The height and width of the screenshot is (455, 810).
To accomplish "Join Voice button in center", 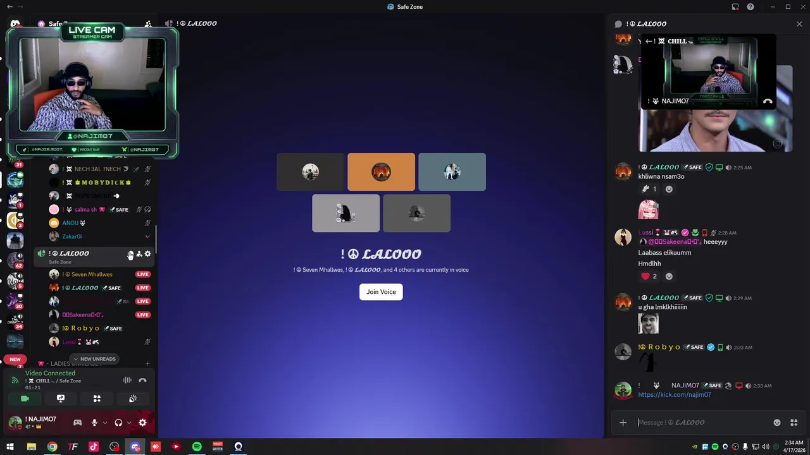I will [381, 292].
